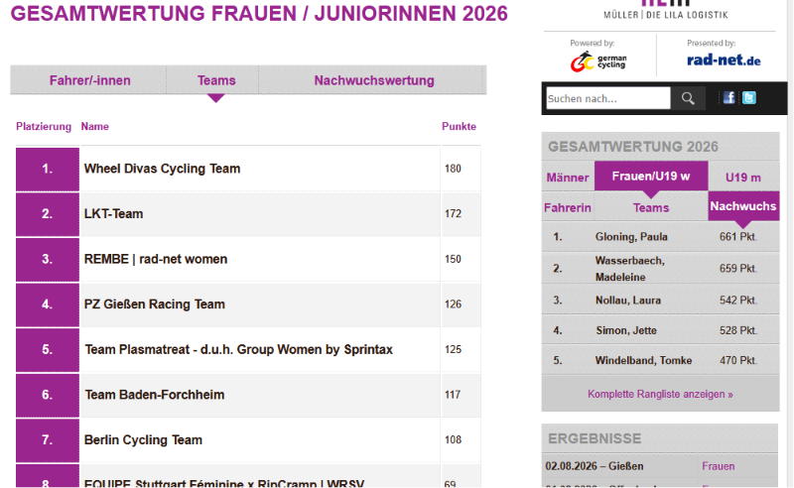Viewport: 794px width, 488px height.
Task: Select sidebar Frauen/U19 w tab
Action: tap(651, 177)
